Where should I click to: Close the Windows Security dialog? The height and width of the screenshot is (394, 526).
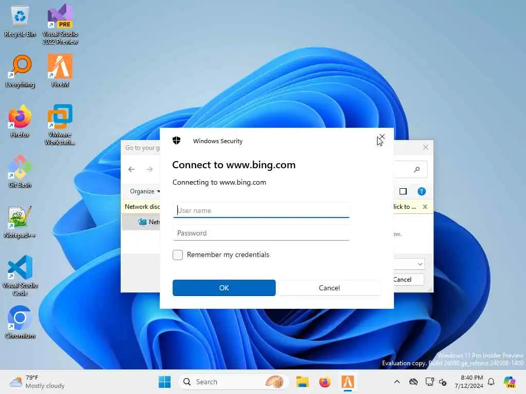pos(382,136)
